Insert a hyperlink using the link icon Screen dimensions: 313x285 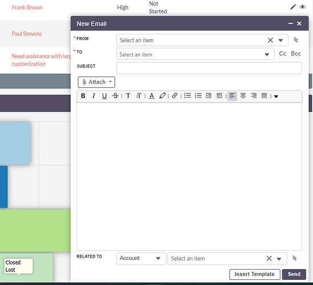click(x=174, y=96)
